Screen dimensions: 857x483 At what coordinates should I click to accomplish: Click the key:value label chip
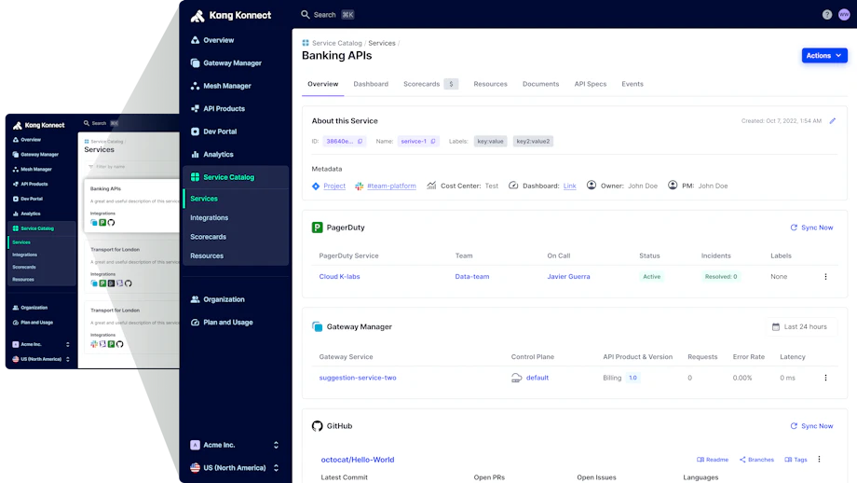[x=490, y=141]
